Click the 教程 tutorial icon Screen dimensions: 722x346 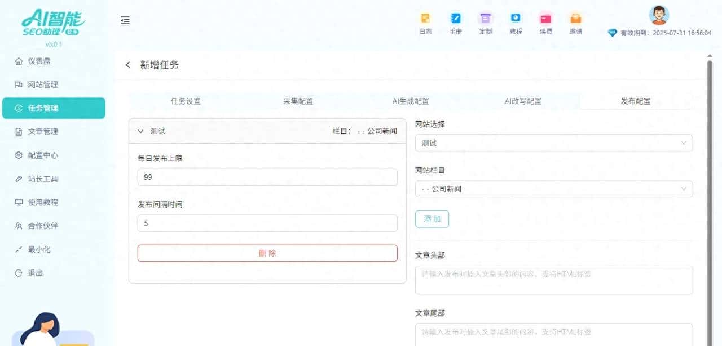pos(516,23)
